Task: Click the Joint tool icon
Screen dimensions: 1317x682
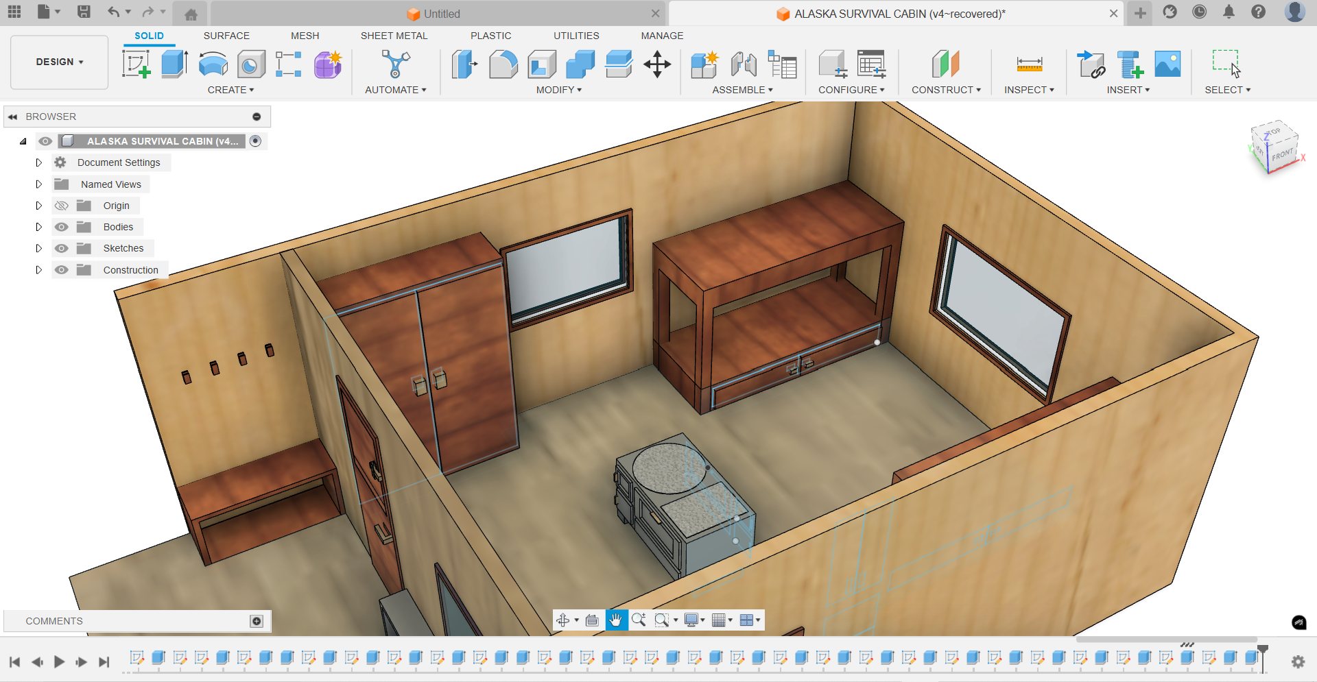Action: coord(744,64)
